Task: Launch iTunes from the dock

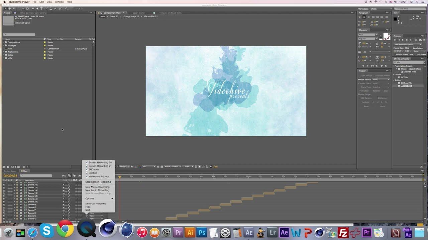Action: tap(142, 232)
